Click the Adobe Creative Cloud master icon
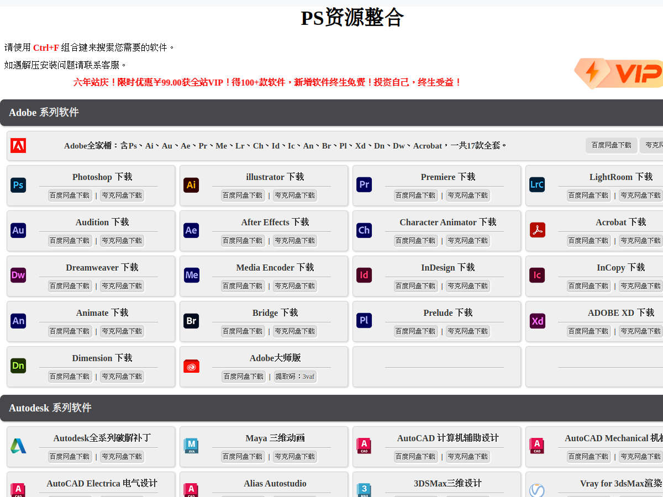The height and width of the screenshot is (497, 663). coord(191,366)
